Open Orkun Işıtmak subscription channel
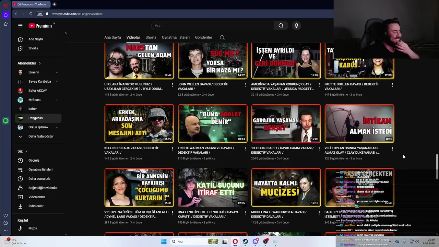This screenshot has height=247, width=439. point(38,127)
